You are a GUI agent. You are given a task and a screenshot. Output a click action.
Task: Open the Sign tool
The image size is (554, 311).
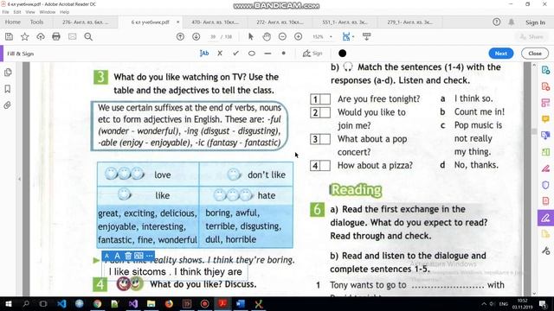click(x=312, y=54)
